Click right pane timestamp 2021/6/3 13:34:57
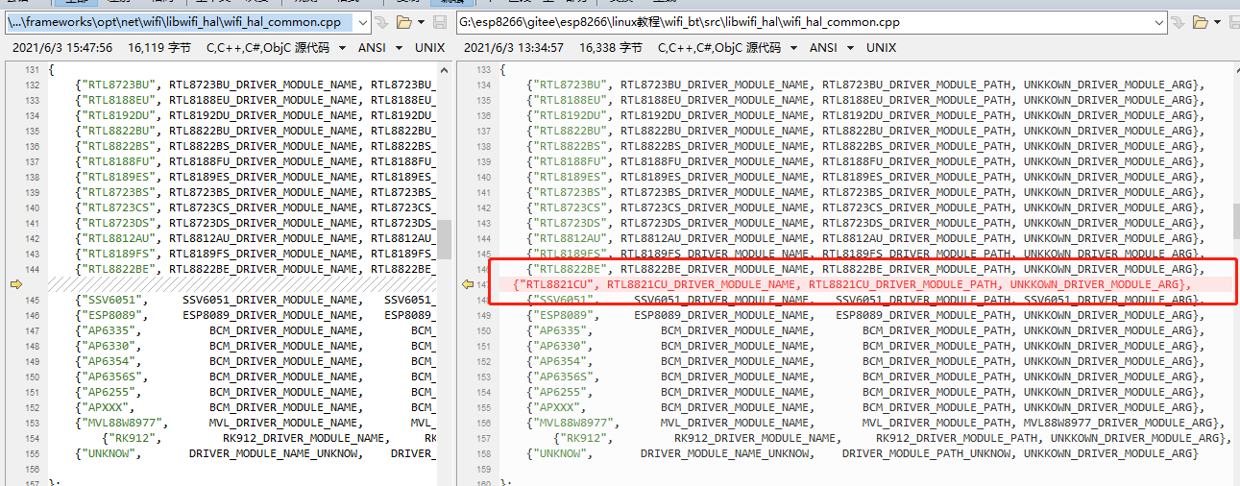 (514, 47)
